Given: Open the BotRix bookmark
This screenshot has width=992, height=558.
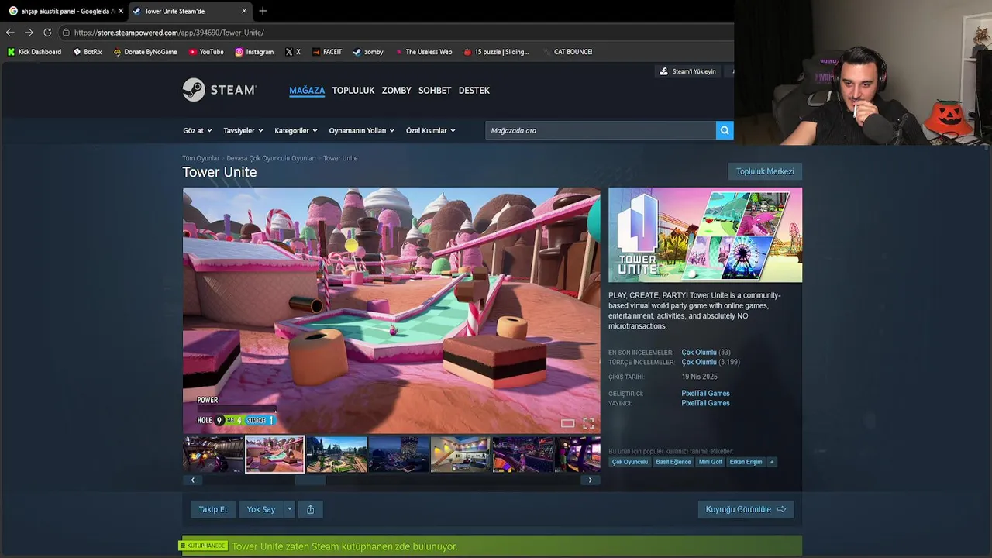Looking at the screenshot, I should coord(88,52).
